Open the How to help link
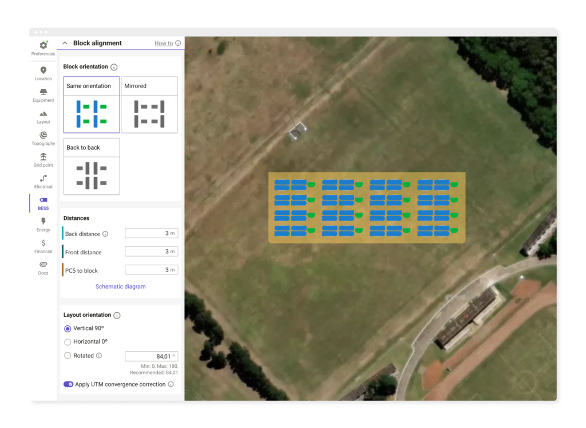 point(163,44)
